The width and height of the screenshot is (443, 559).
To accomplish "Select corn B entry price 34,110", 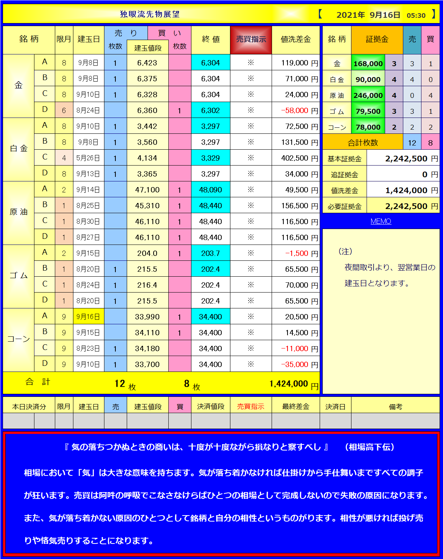I will pos(148,333).
